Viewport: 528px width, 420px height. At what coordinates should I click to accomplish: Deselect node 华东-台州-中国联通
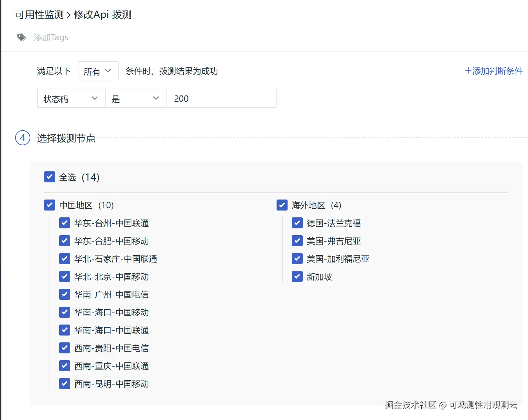[x=65, y=223]
